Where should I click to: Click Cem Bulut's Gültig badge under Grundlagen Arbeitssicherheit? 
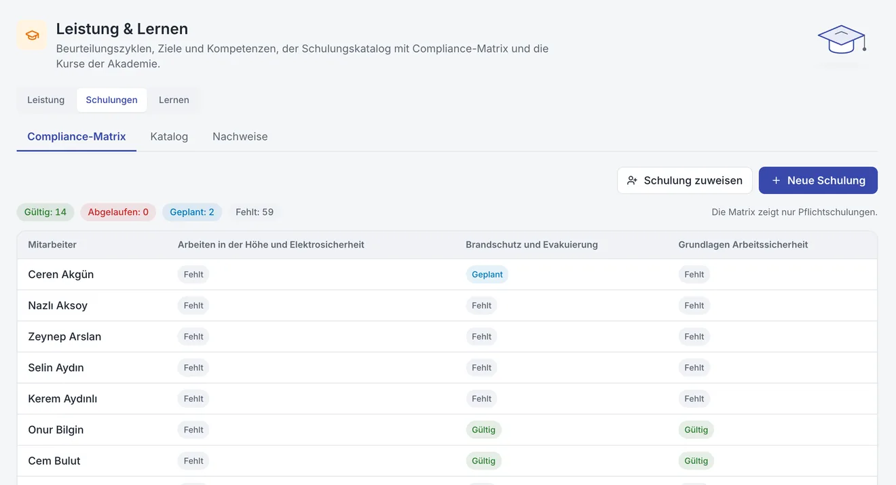tap(696, 461)
